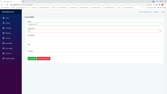Reload the page with the refresh icon
The width and height of the screenshot is (167, 94).
coord(8,5)
